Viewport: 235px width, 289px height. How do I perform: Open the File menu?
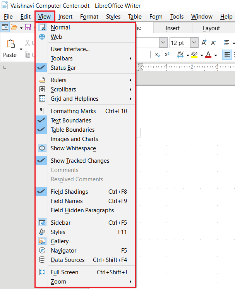click(8, 17)
